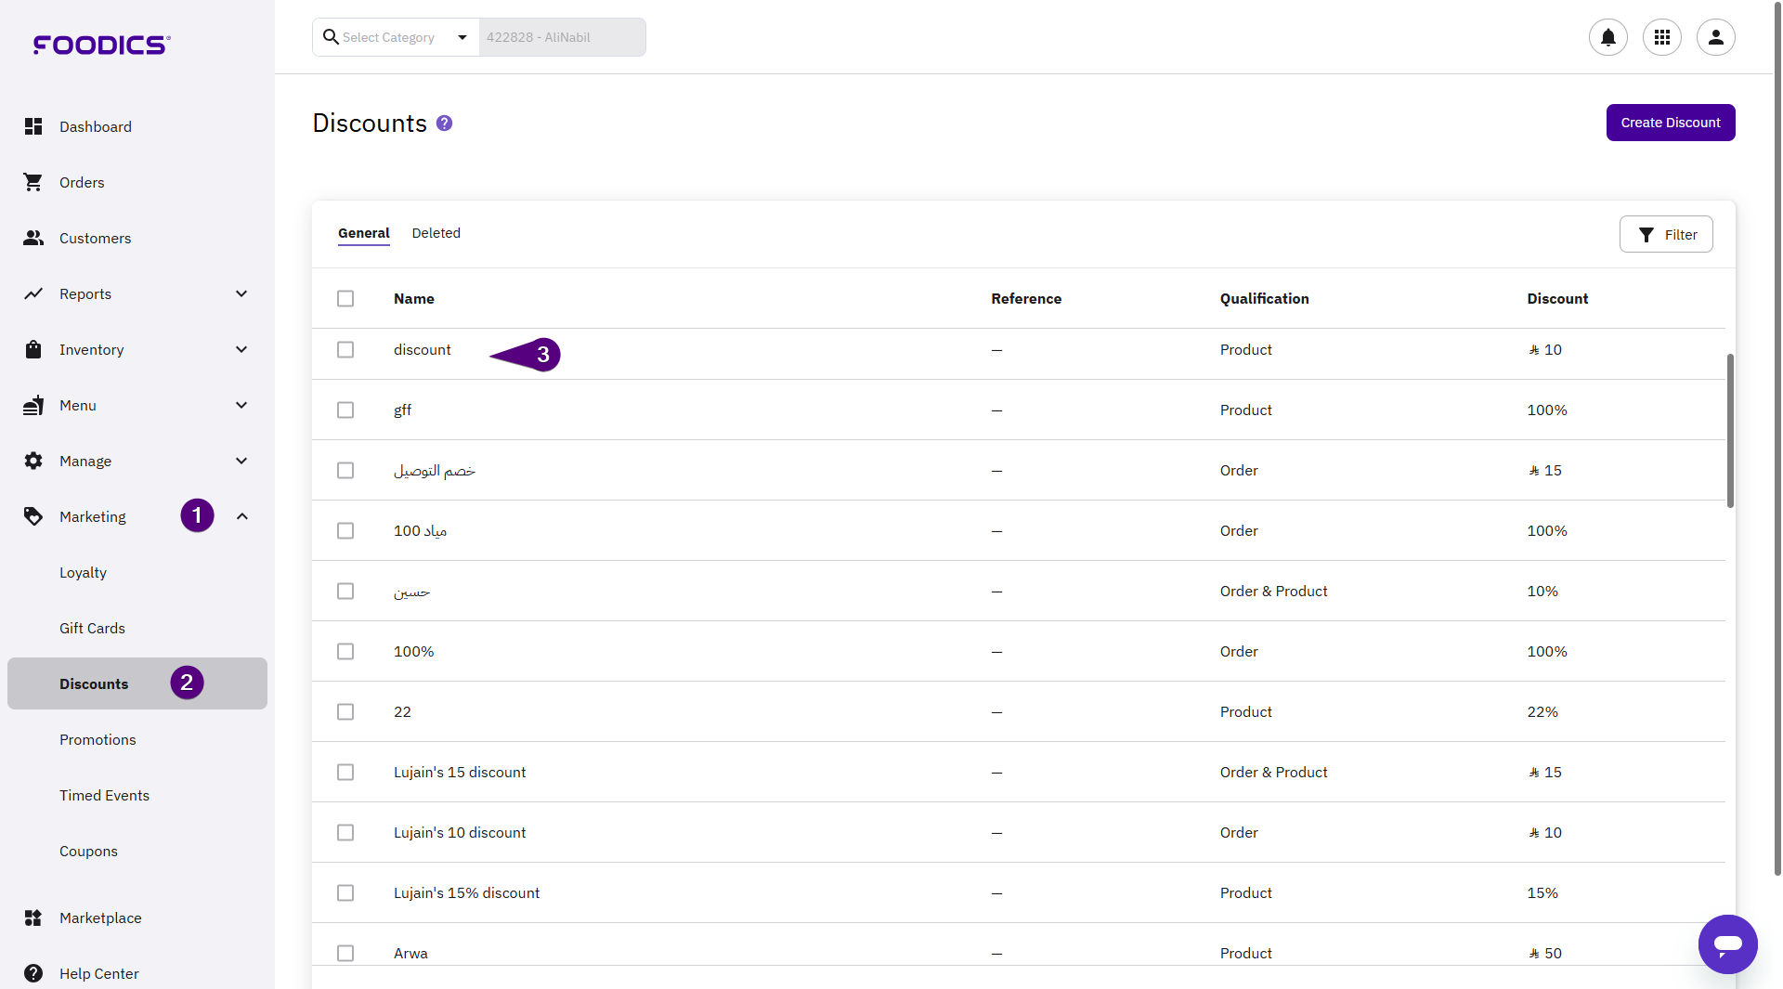The image size is (1783, 989).
Task: Click the Marketplace icon in sidebar
Action: pos(33,917)
